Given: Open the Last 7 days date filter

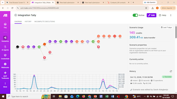Looking at the screenshot, I should point(166,27).
